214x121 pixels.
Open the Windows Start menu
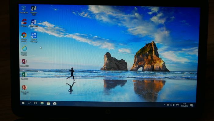23,103
